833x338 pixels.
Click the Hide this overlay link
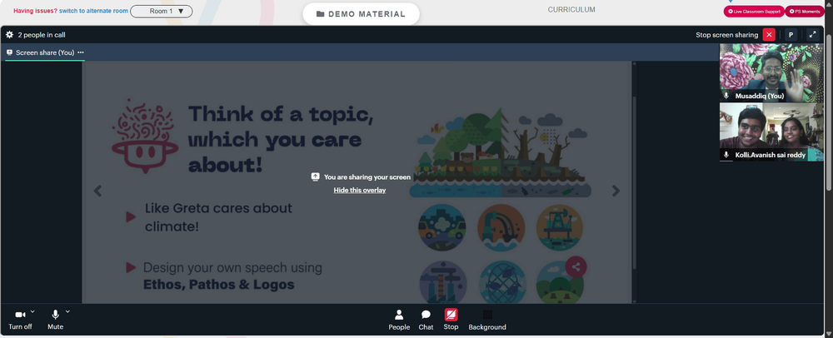tap(360, 190)
